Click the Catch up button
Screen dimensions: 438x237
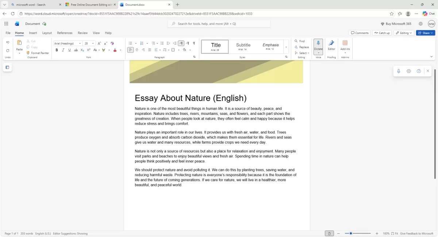382,33
